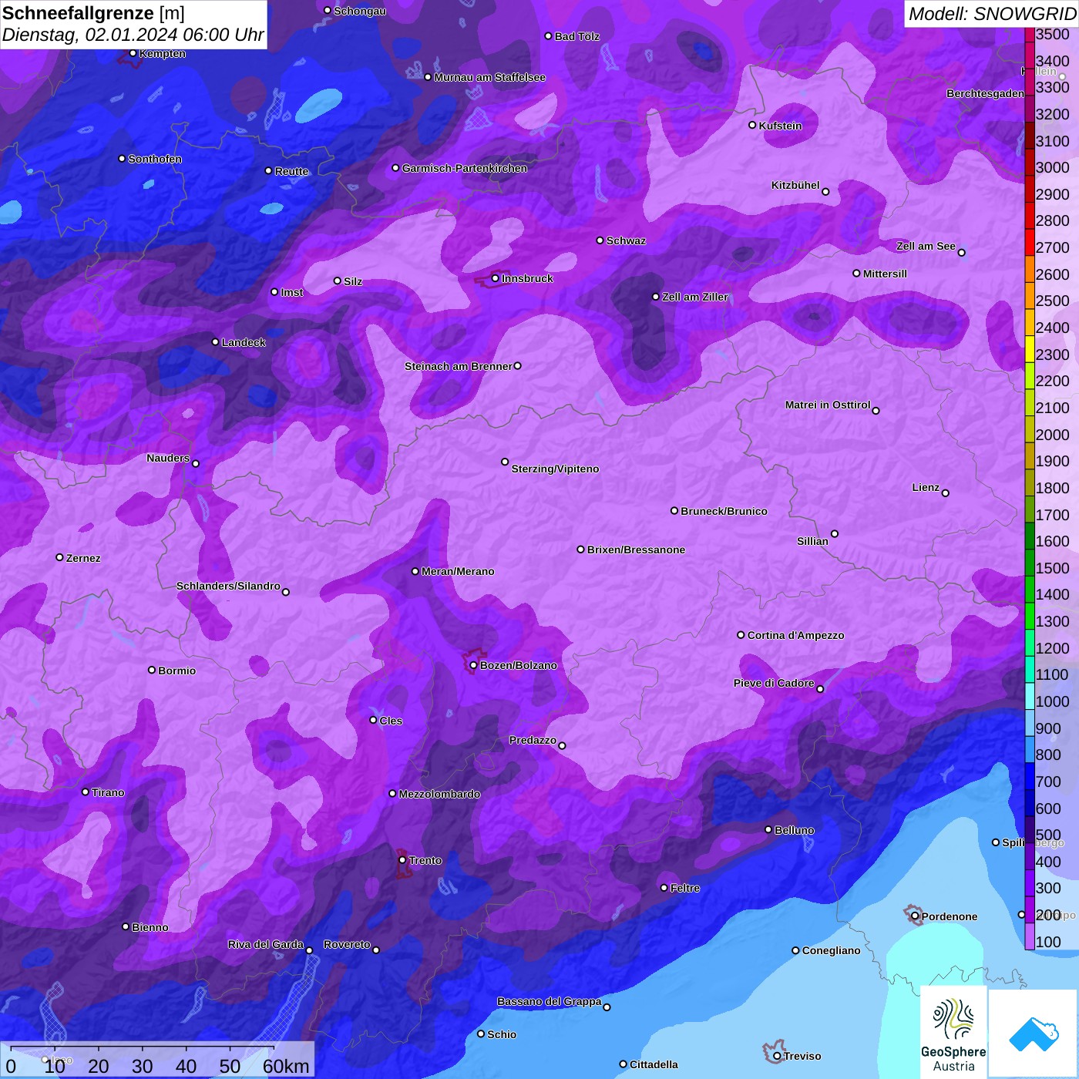Click the Sillian location dot
The width and height of the screenshot is (1079, 1079).
(835, 533)
